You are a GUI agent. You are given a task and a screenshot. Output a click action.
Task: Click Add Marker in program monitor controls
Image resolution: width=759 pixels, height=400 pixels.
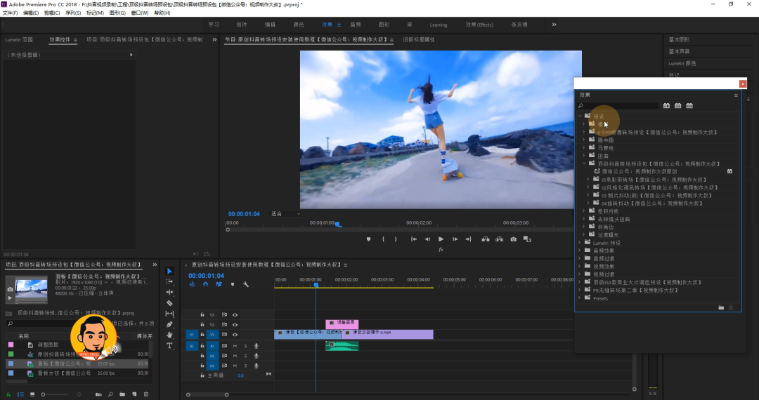pos(368,239)
